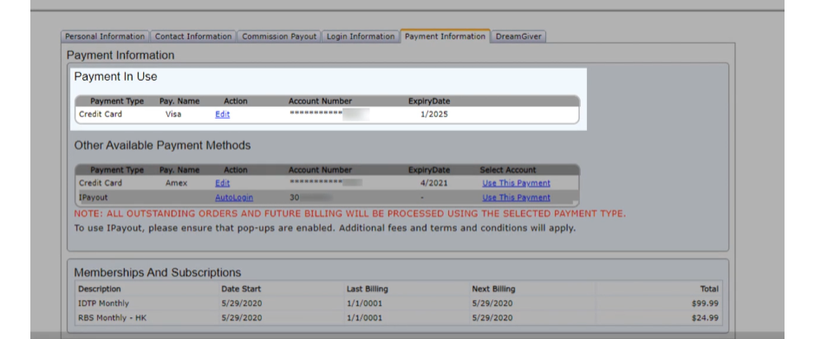Go to Login Information tab
This screenshot has width=814, height=339.
click(x=361, y=36)
